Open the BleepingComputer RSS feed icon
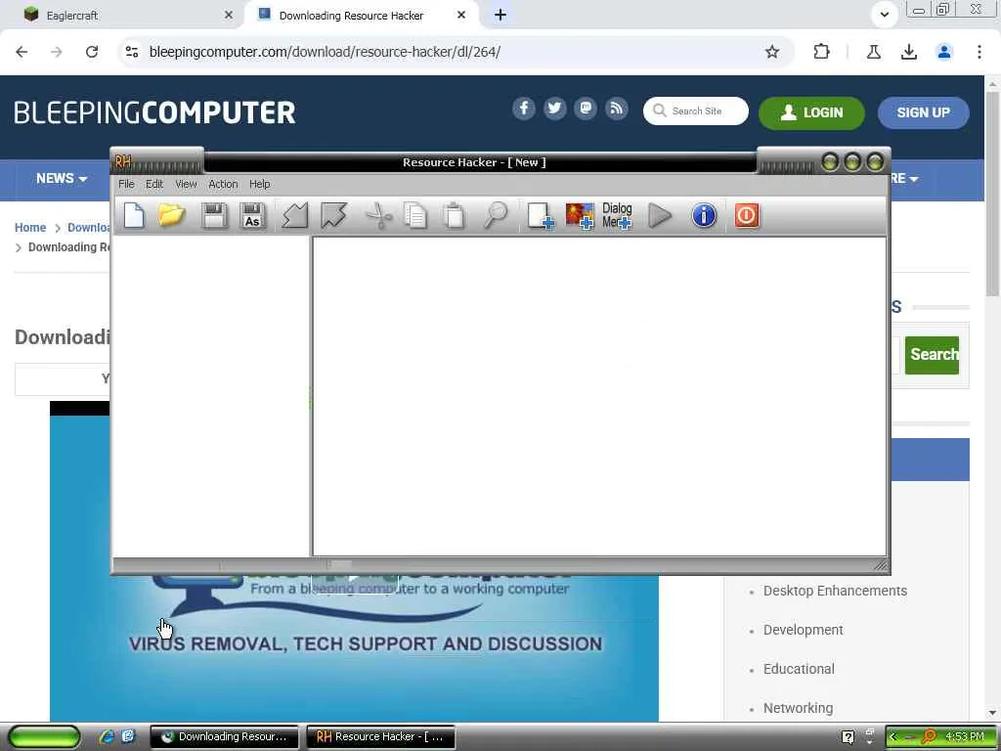Screen dimensions: 1001x751 (x=617, y=109)
